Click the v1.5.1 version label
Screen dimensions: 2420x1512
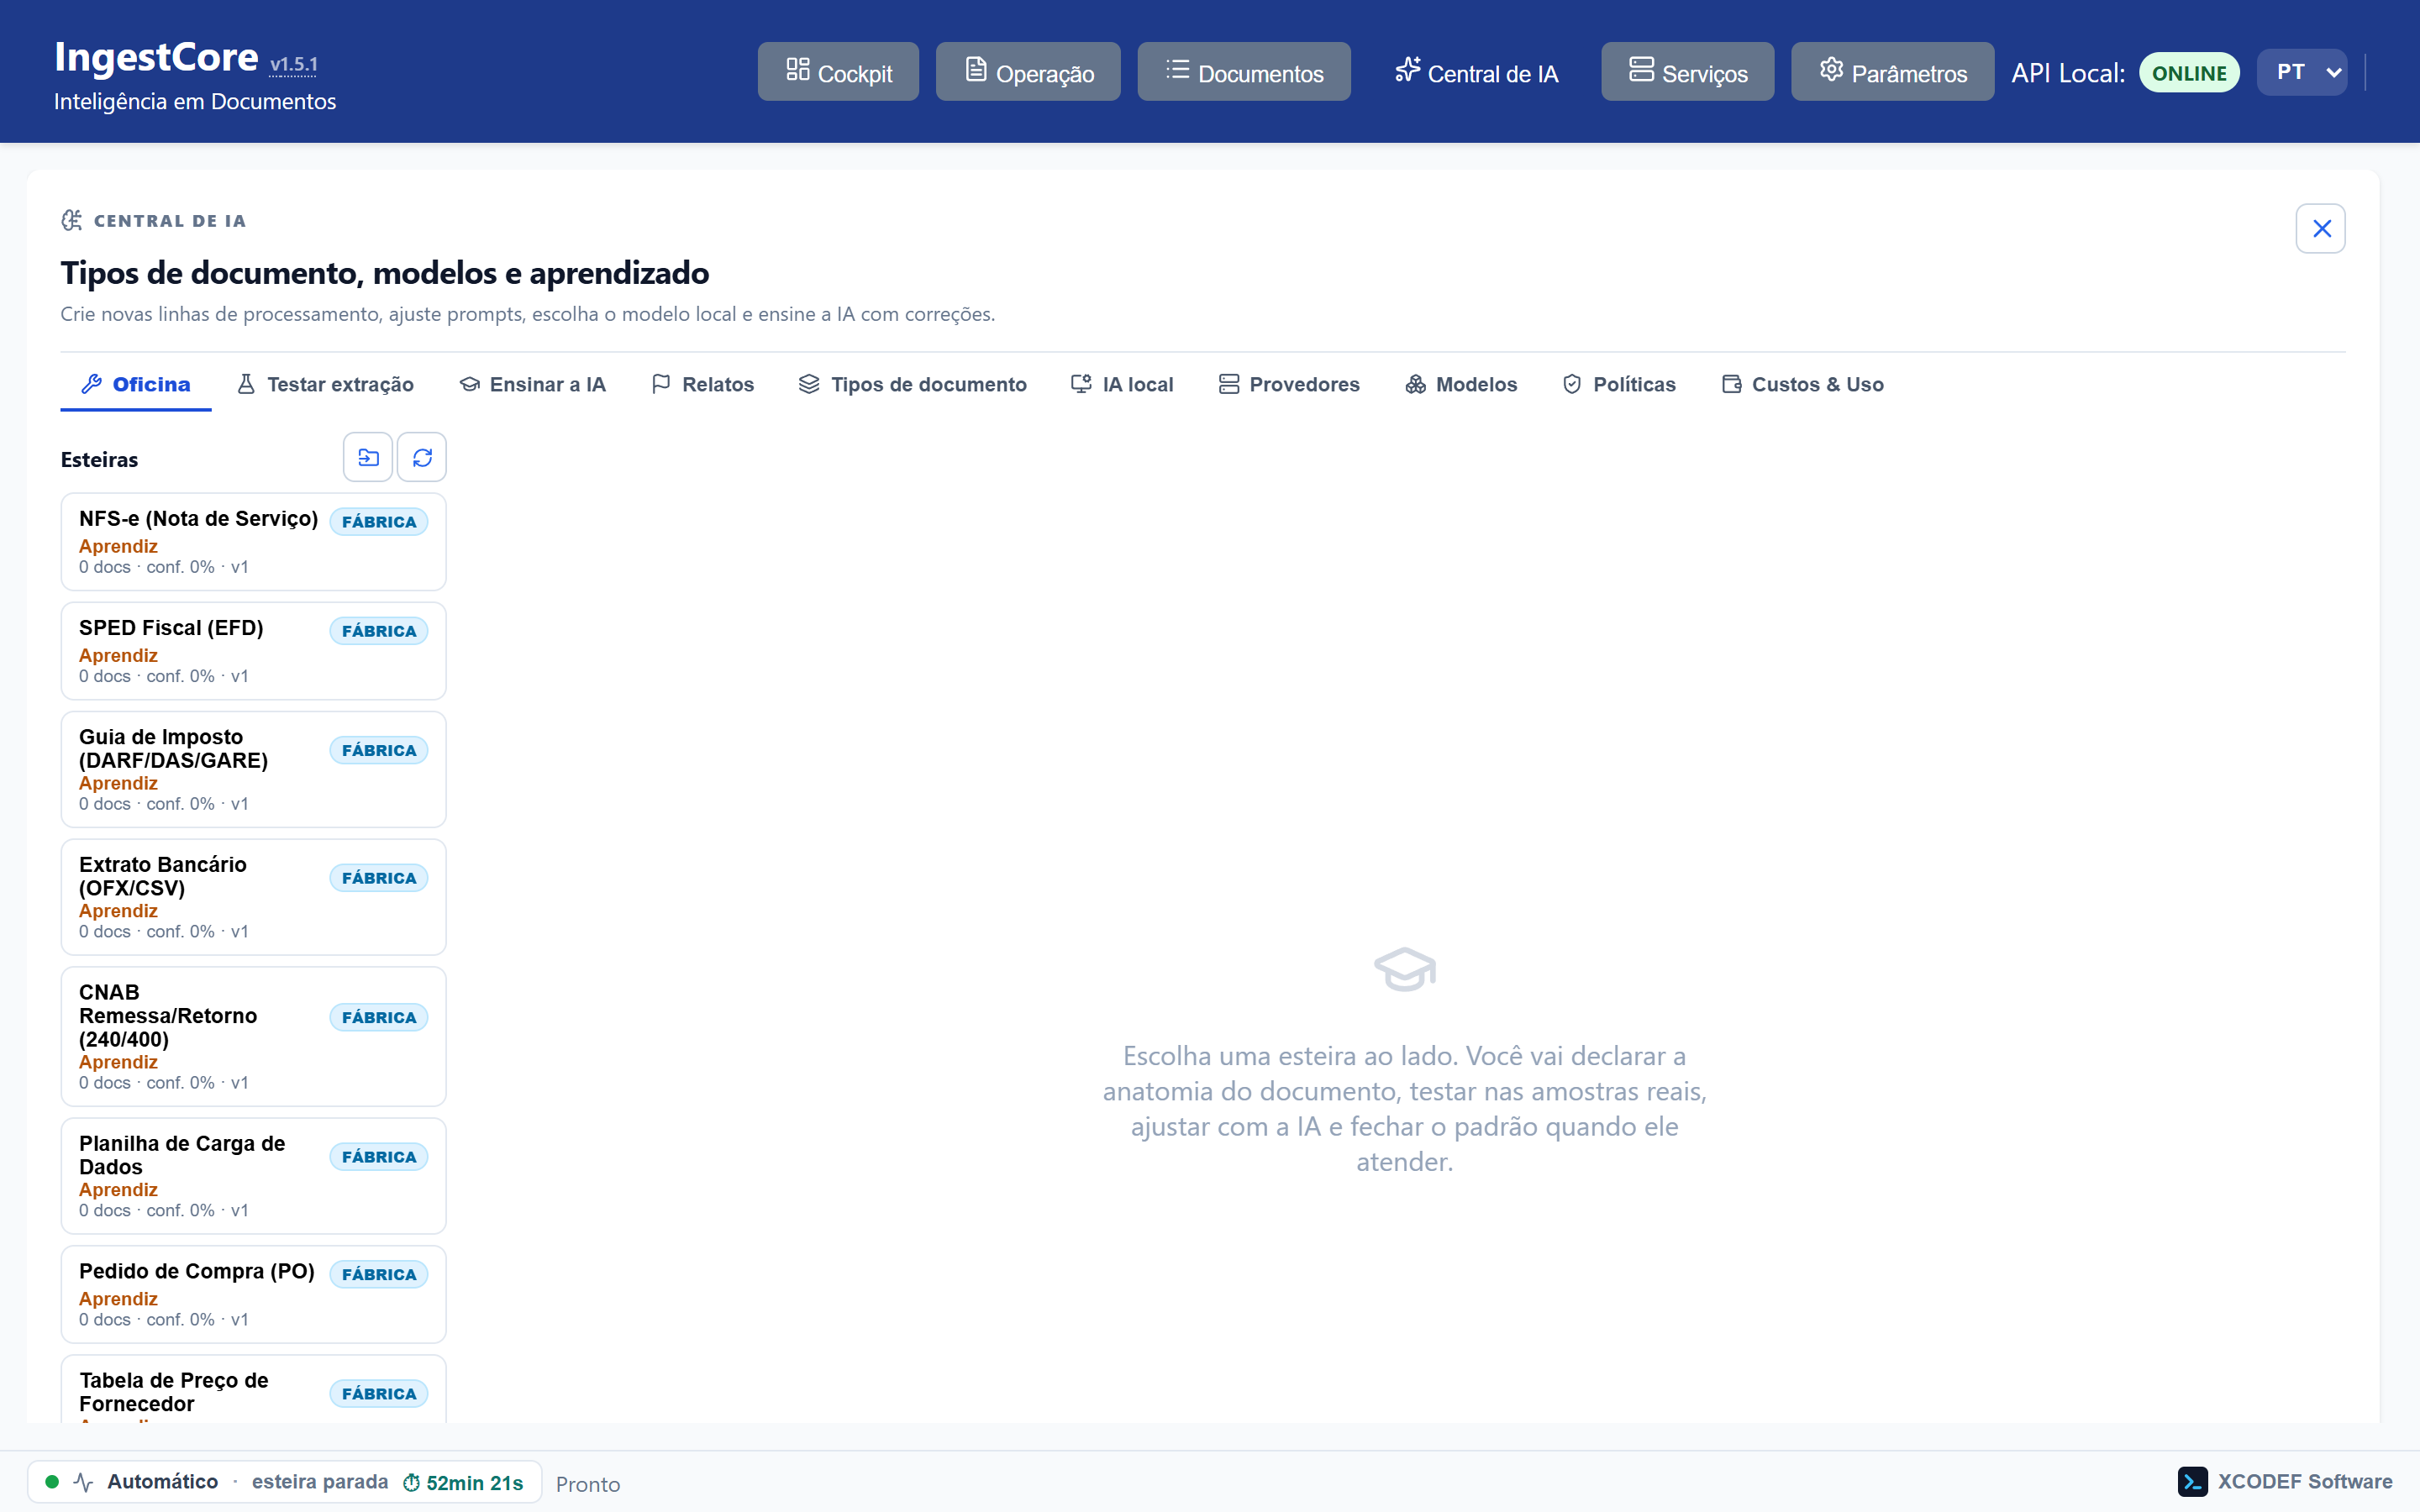pos(294,65)
